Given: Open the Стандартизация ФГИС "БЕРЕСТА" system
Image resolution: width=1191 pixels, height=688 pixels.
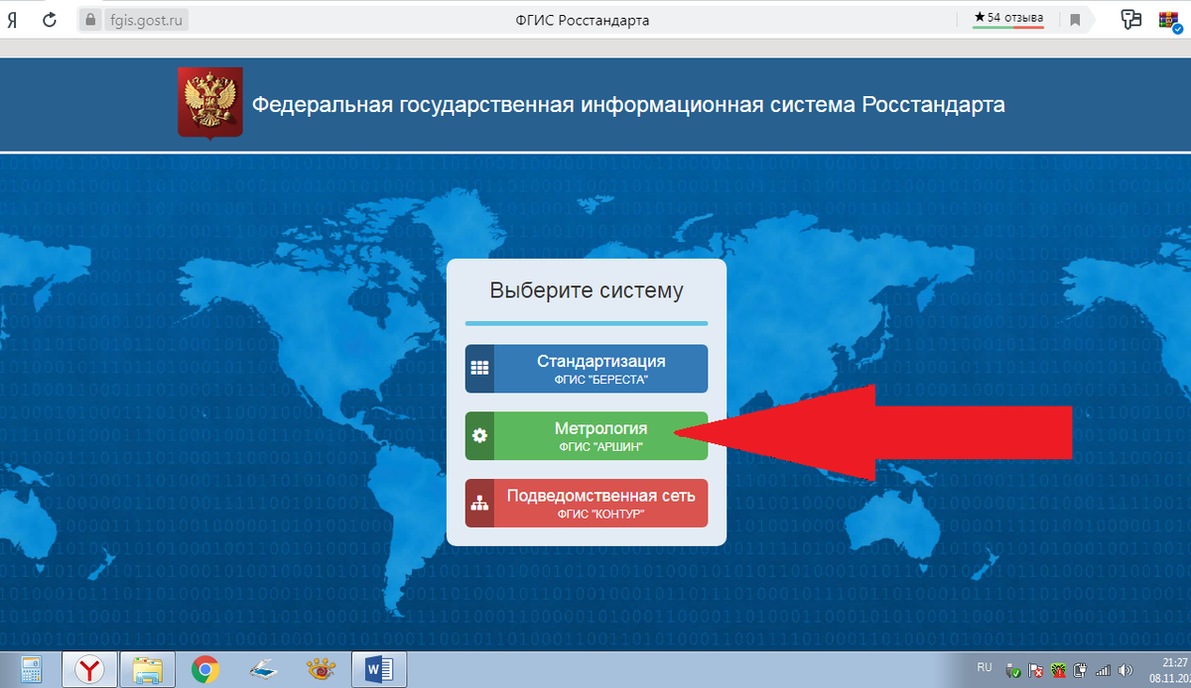Looking at the screenshot, I should 587,369.
